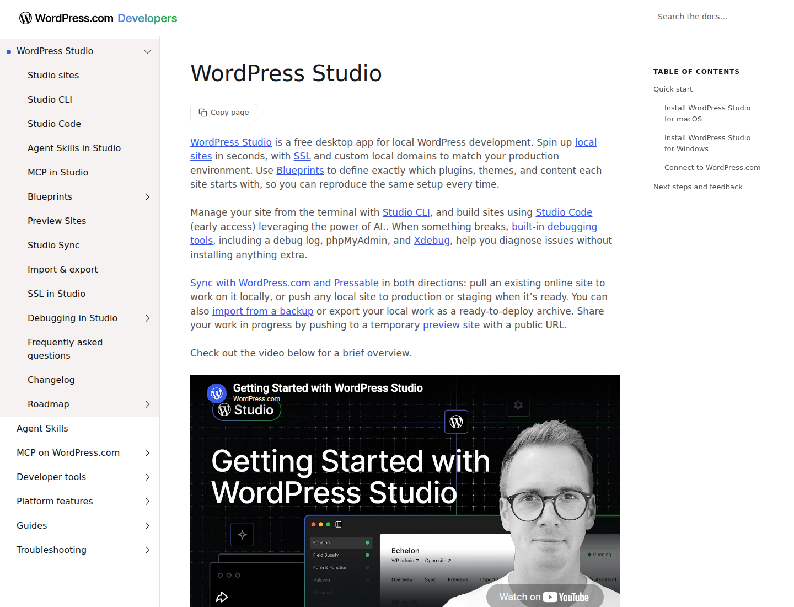Click the WordPress.com logo icon in header
Image resolution: width=794 pixels, height=607 pixels.
click(25, 18)
